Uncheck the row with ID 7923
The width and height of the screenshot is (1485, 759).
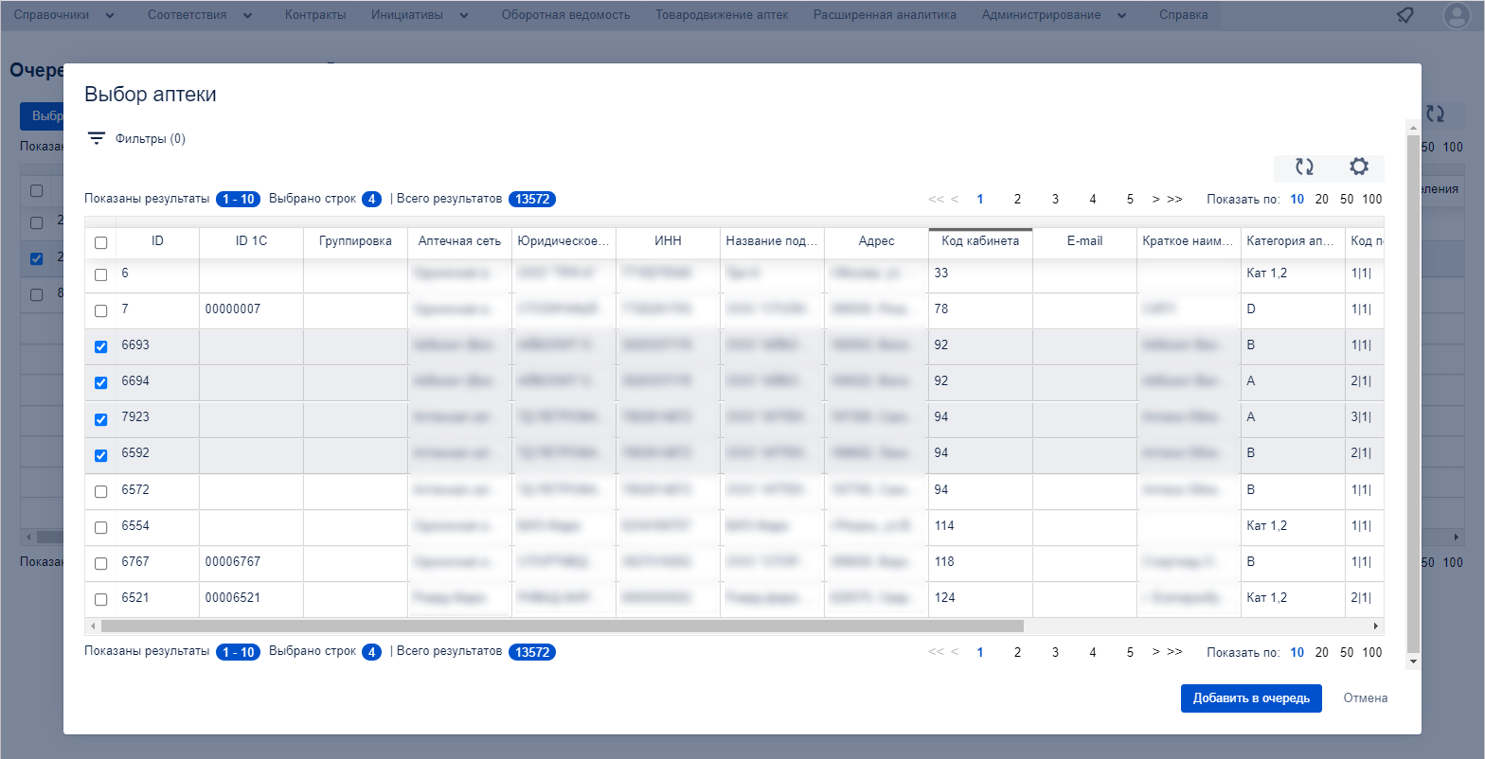coord(101,419)
